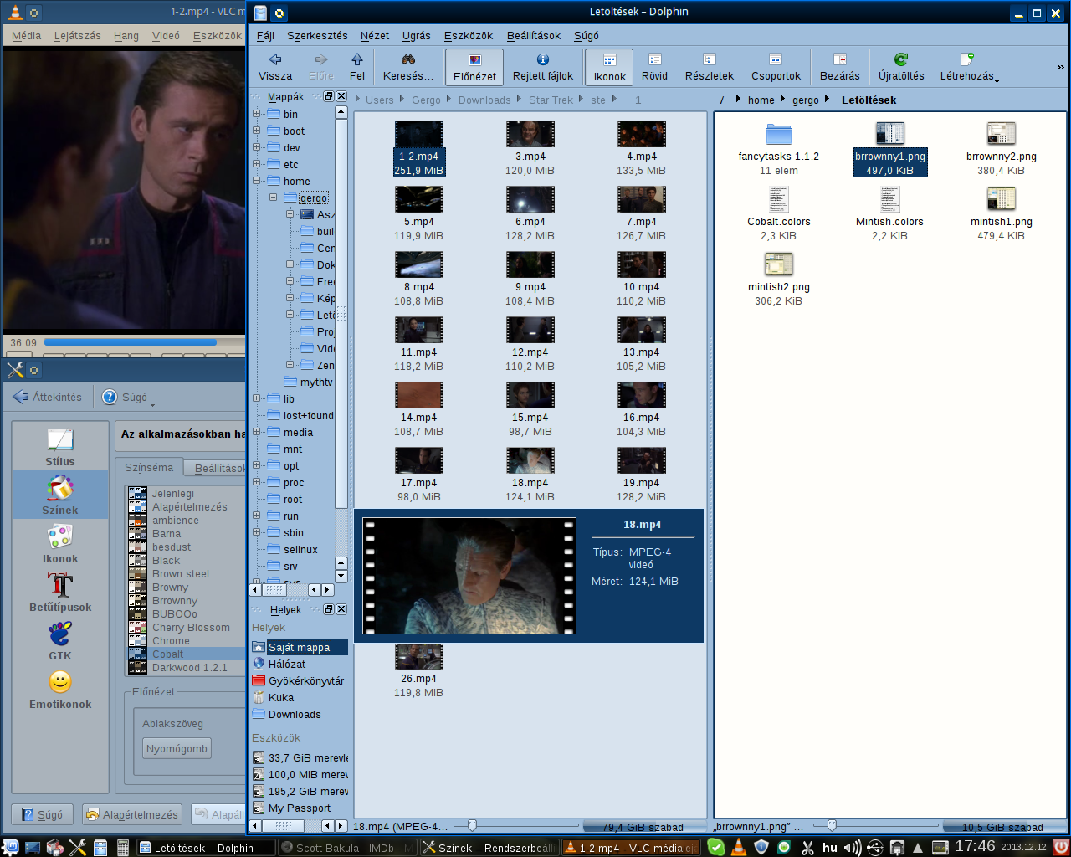Adjust right pane zoom slider
1071x857 pixels.
(832, 825)
